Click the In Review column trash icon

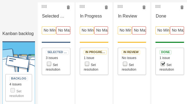[144, 7]
